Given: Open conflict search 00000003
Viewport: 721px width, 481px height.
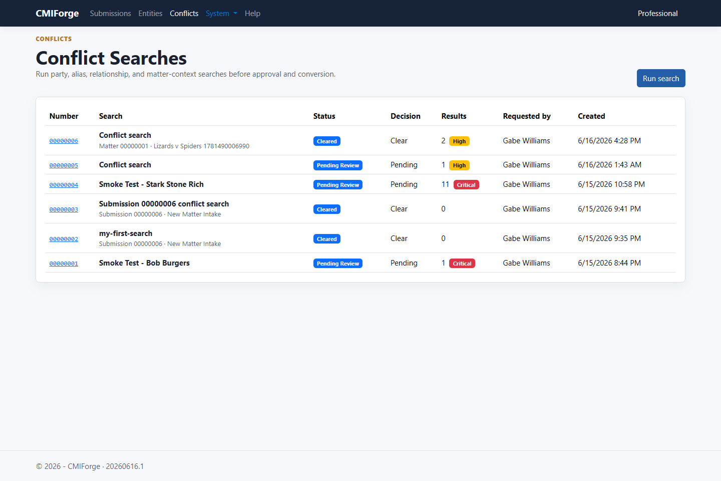Looking at the screenshot, I should click(x=64, y=209).
